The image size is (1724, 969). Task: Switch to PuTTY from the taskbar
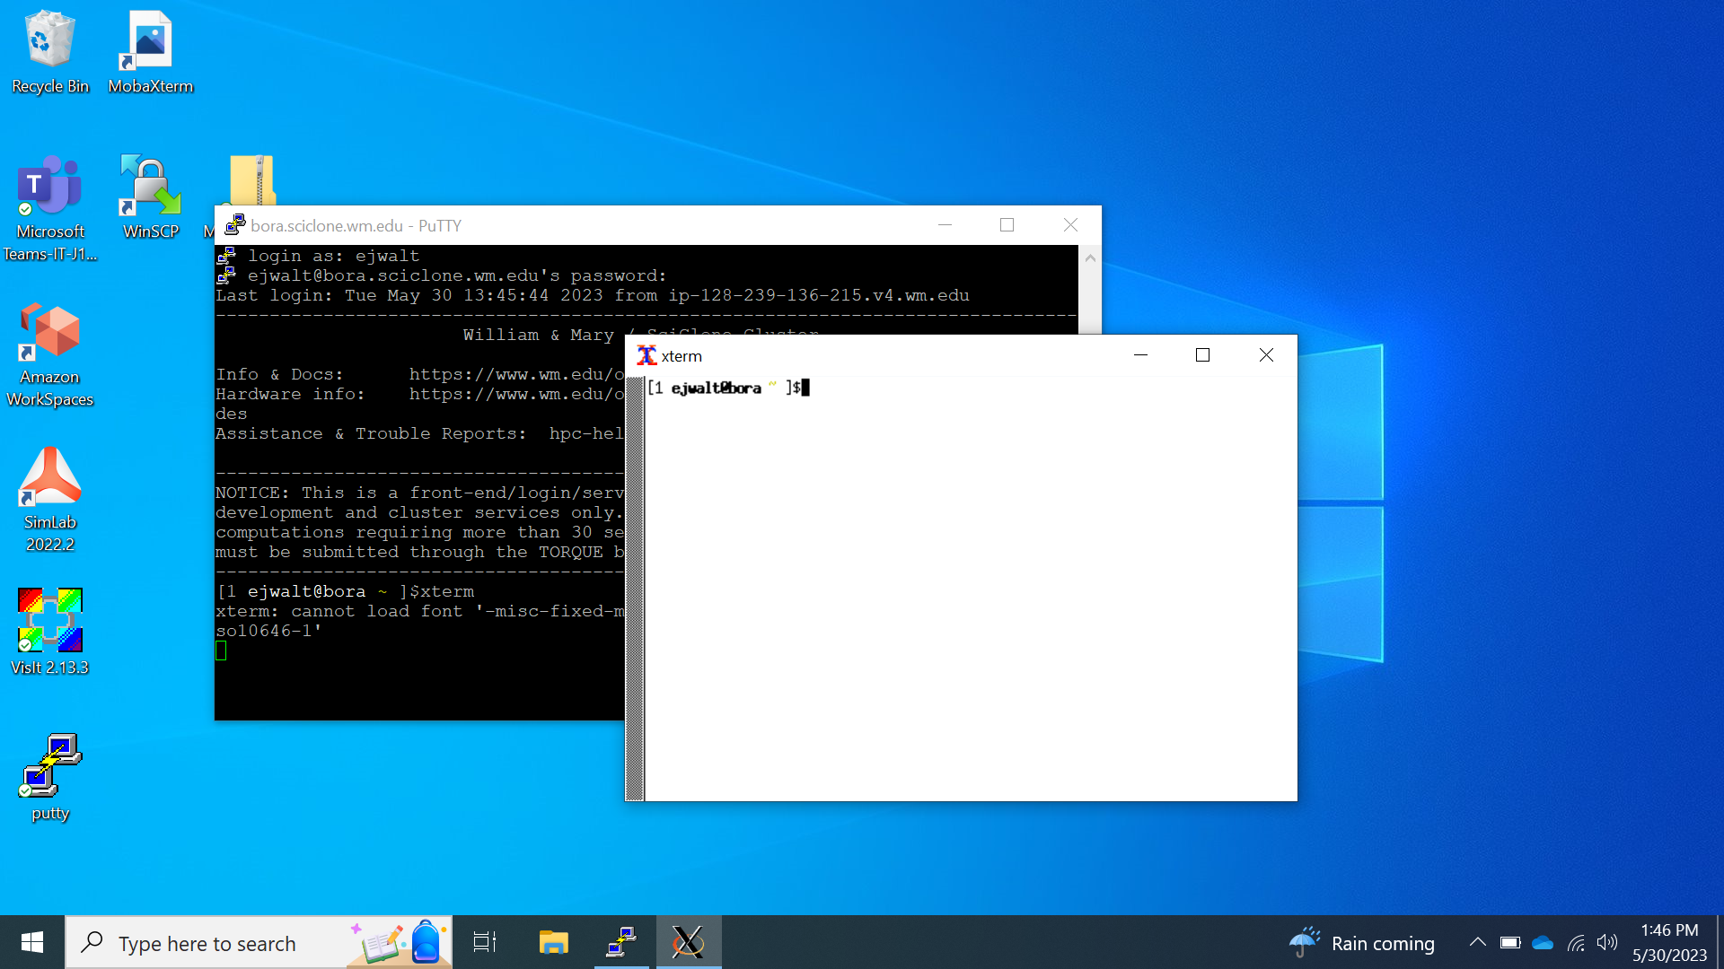621,942
